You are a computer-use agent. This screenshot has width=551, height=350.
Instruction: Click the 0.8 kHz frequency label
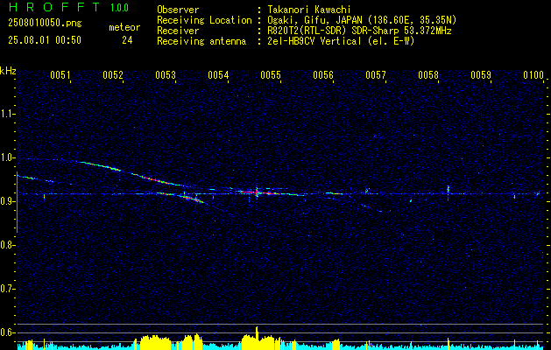7,245
